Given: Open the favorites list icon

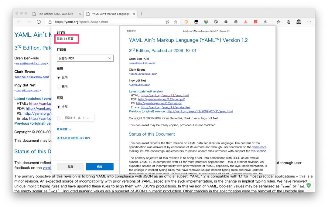Looking at the screenshot, I should click(278, 22).
